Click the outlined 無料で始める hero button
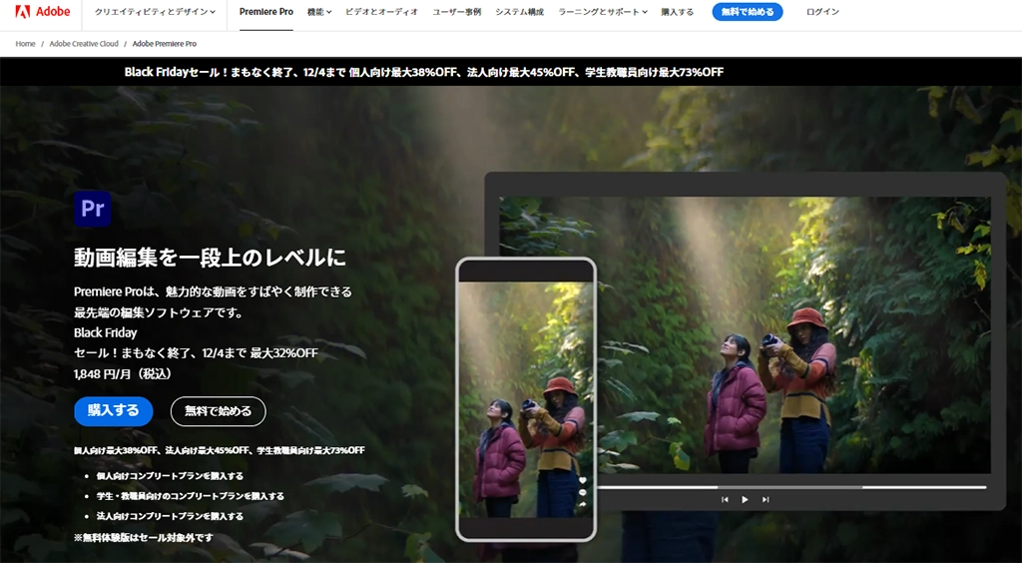The width and height of the screenshot is (1022, 563). point(219,411)
